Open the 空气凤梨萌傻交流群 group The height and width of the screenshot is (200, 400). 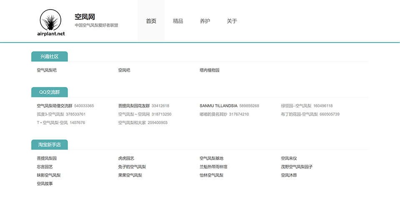[x=55, y=106]
